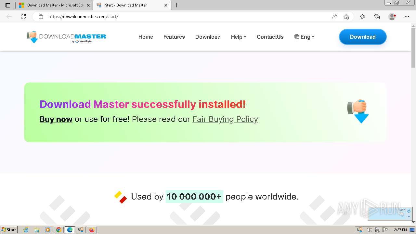The width and height of the screenshot is (416, 234).
Task: Open the Download nav menu item
Action: (x=208, y=37)
